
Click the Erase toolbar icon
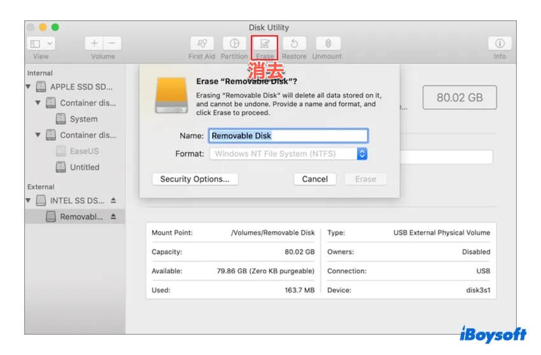265,44
